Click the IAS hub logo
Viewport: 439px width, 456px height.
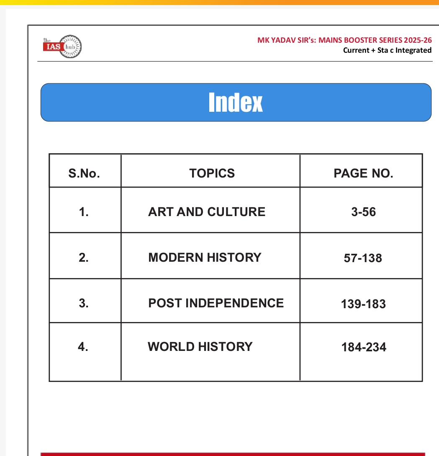62,46
